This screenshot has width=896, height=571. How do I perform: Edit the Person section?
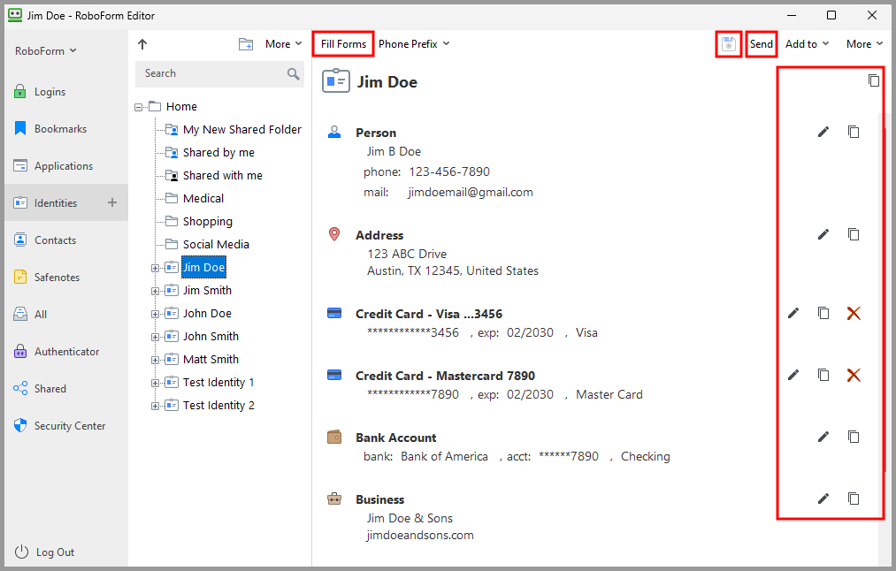823,132
